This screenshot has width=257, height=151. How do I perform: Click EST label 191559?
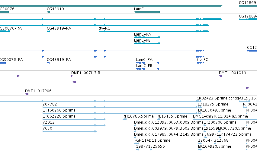coord(210,128)
